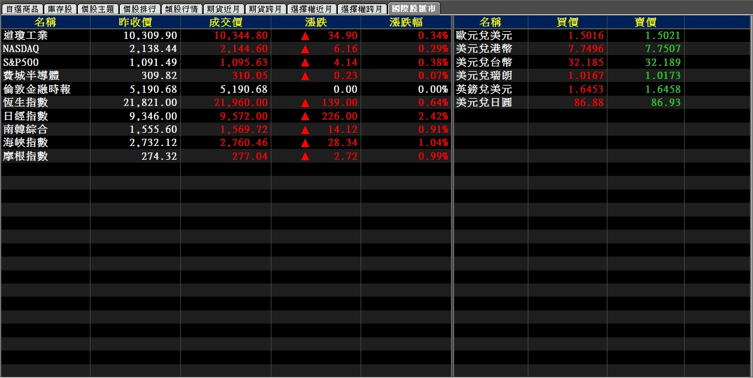
Task: Select the 國際股匯市 tab
Action: (415, 8)
